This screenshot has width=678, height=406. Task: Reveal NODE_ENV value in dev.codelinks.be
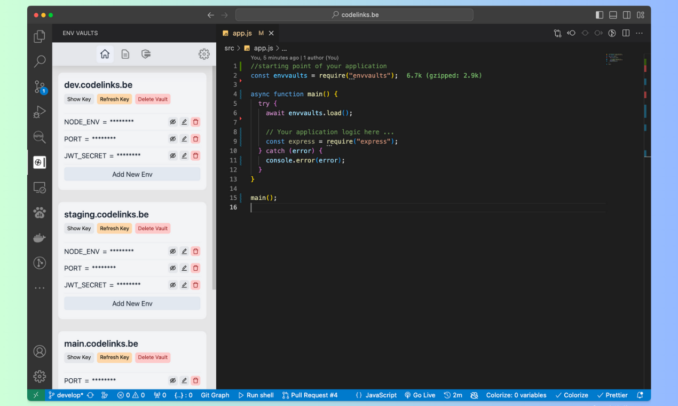(172, 122)
